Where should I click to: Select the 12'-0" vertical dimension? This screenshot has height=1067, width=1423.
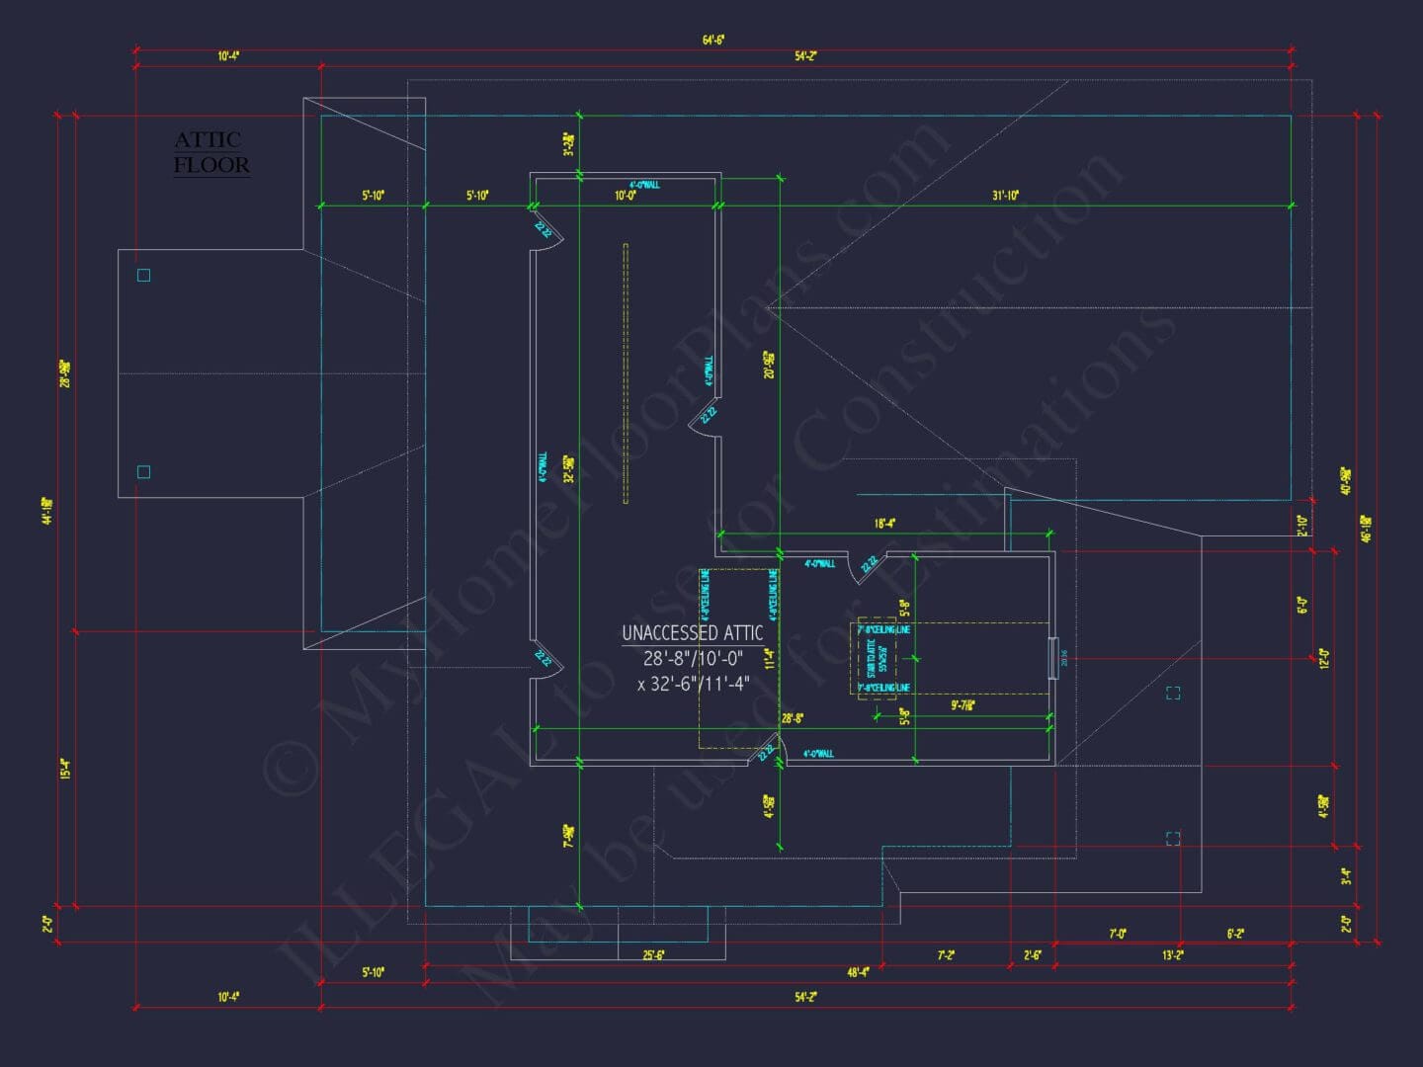pos(1324,658)
